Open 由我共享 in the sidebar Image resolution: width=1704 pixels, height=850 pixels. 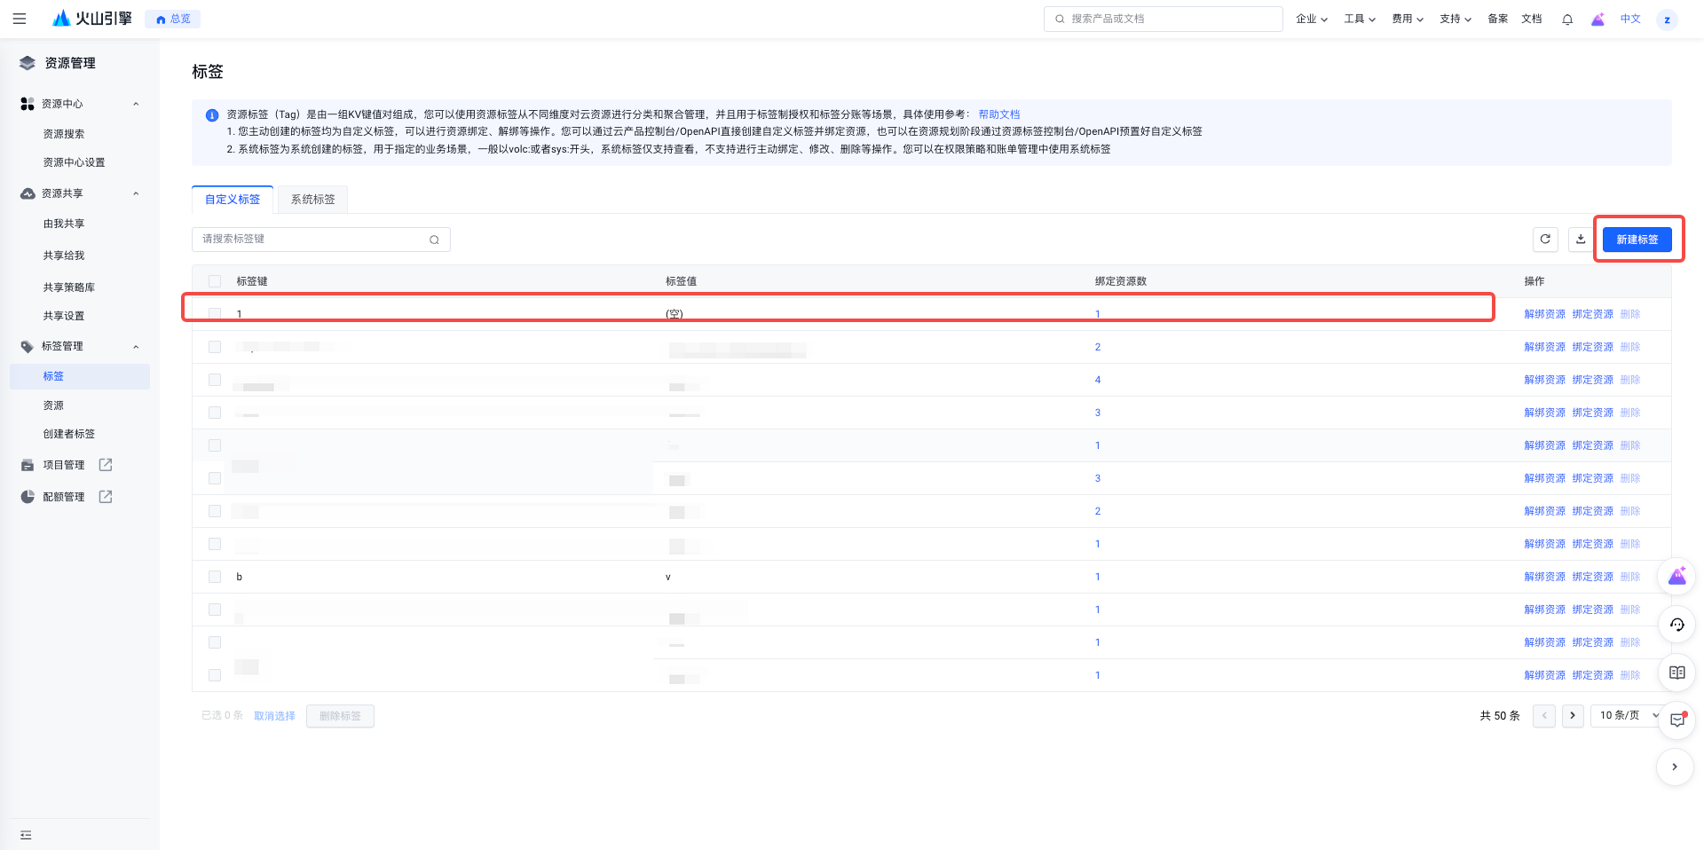(x=64, y=224)
